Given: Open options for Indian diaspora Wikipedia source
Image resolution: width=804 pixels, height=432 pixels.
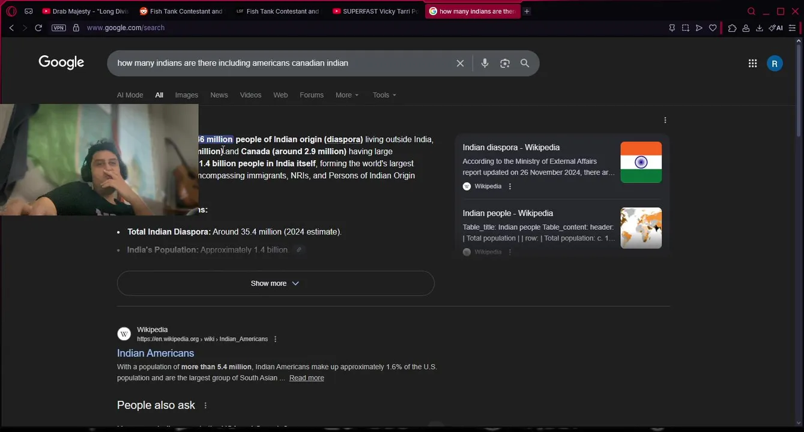Looking at the screenshot, I should point(510,187).
